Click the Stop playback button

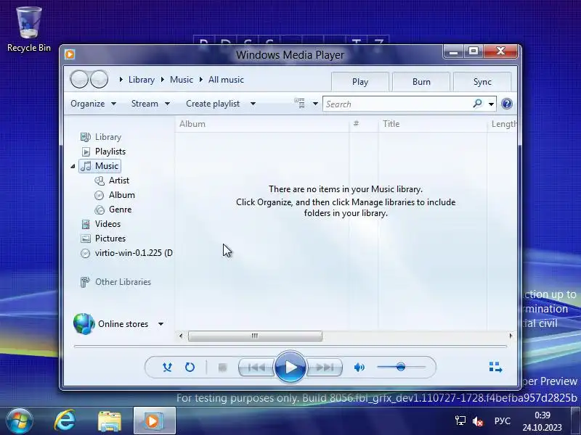coord(222,368)
